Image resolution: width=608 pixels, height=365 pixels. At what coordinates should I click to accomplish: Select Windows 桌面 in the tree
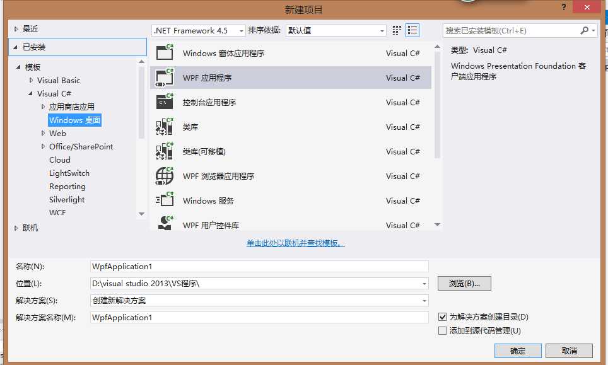[75, 120]
